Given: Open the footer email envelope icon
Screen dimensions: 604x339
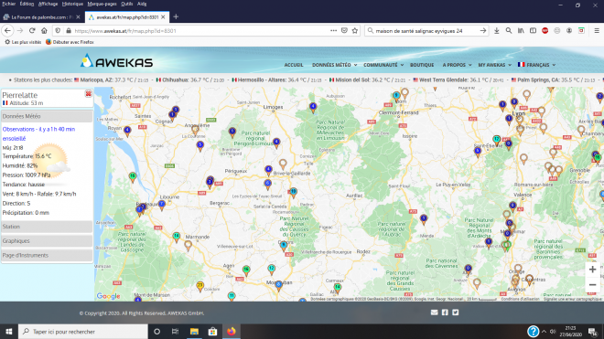Looking at the screenshot, I should 434,313.
